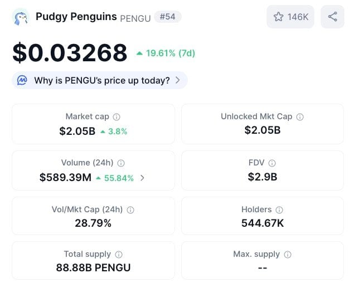
Task: Click the 19.61% (7d) price change
Action: point(166,53)
